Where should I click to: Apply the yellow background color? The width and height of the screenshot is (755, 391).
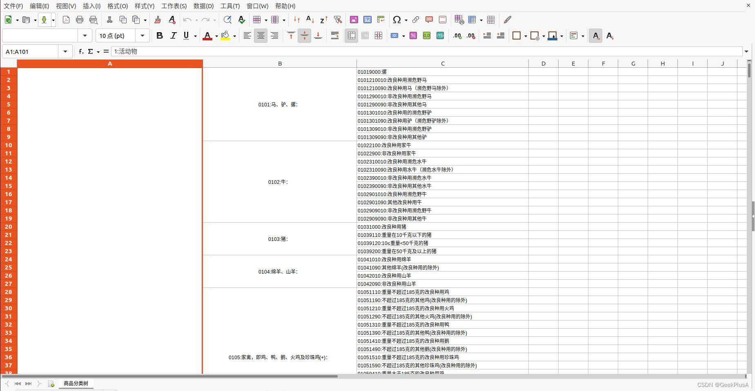(225, 36)
